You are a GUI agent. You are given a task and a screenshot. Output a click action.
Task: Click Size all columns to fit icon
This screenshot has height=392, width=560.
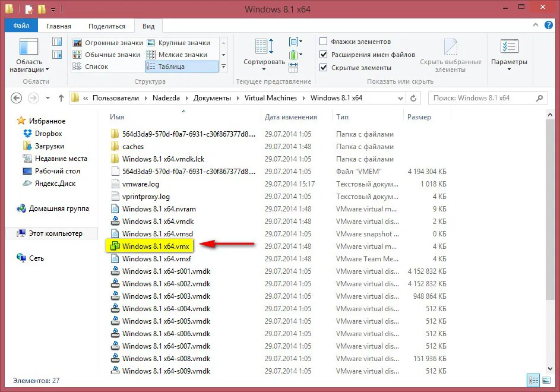tap(293, 67)
